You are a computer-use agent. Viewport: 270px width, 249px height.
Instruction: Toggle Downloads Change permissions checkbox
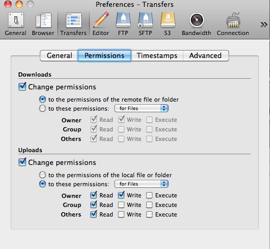coord(22,87)
